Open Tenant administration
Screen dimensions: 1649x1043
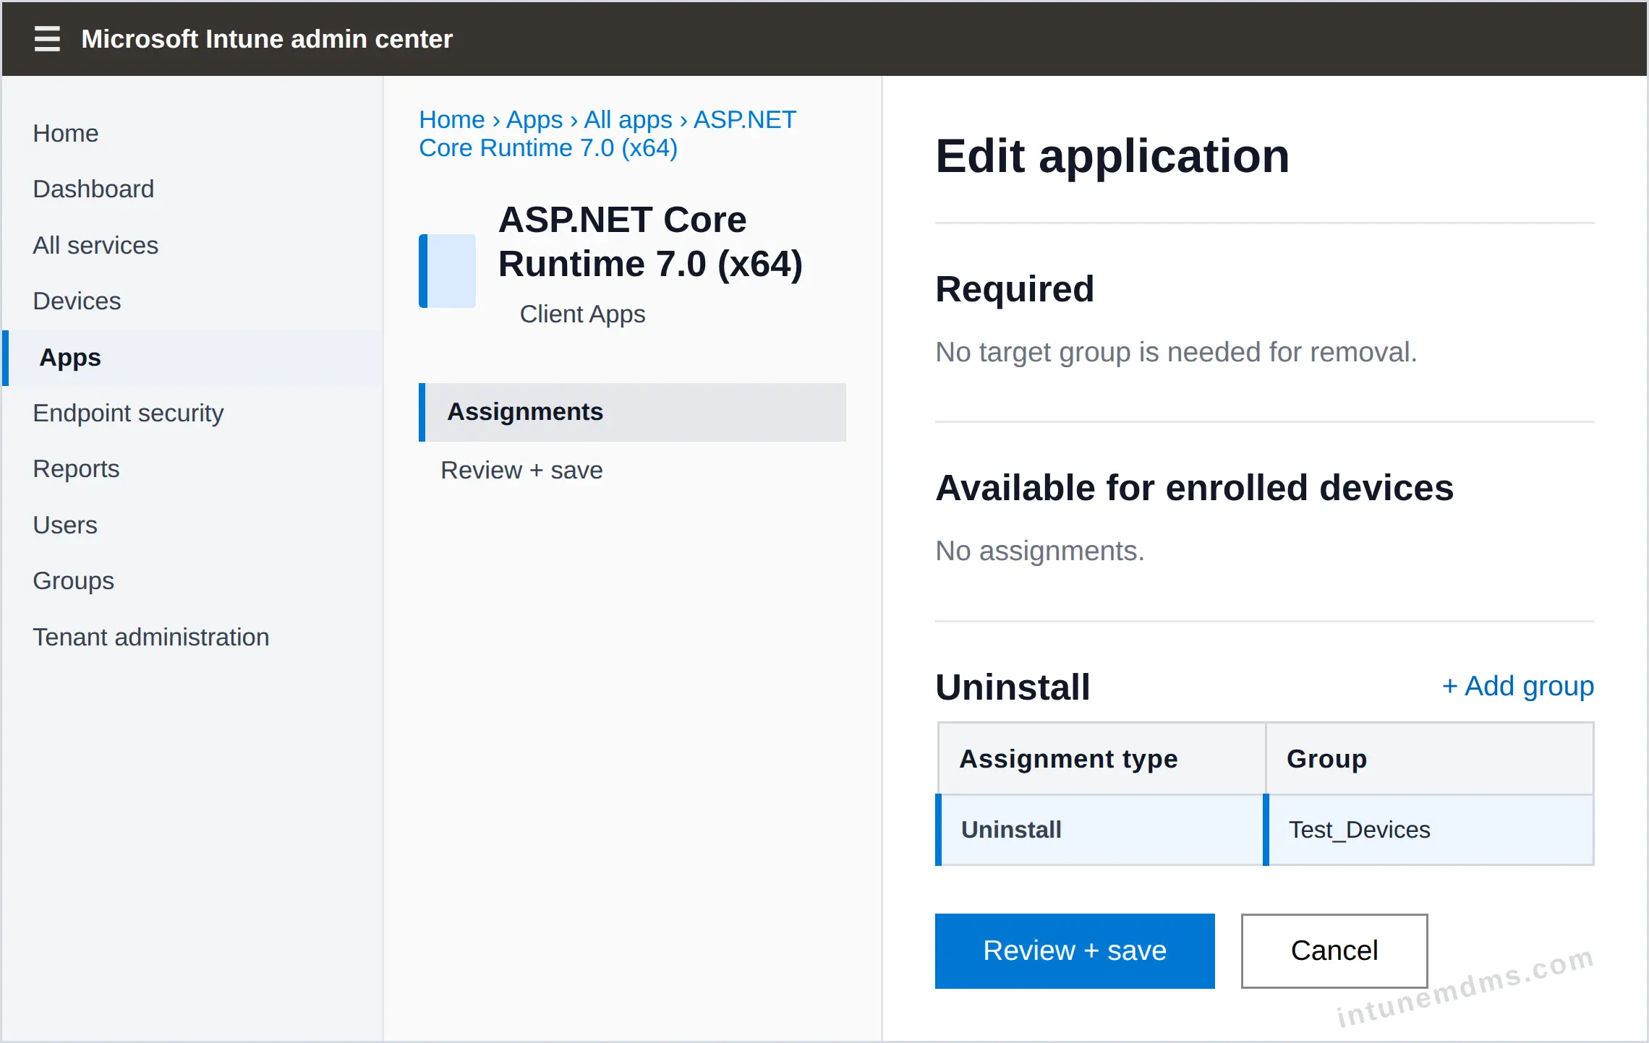[x=150, y=638]
